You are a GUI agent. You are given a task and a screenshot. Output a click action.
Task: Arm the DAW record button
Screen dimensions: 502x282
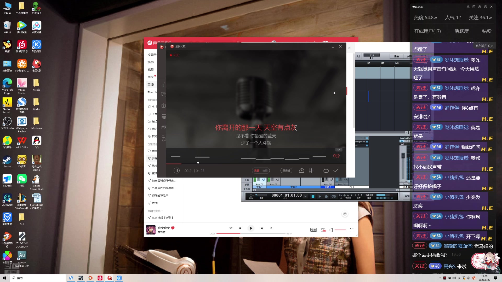326,196
